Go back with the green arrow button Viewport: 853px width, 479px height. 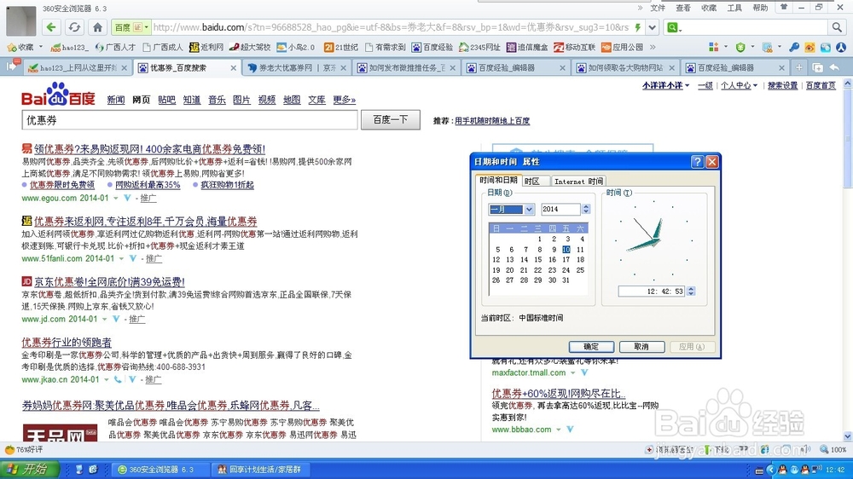point(51,27)
